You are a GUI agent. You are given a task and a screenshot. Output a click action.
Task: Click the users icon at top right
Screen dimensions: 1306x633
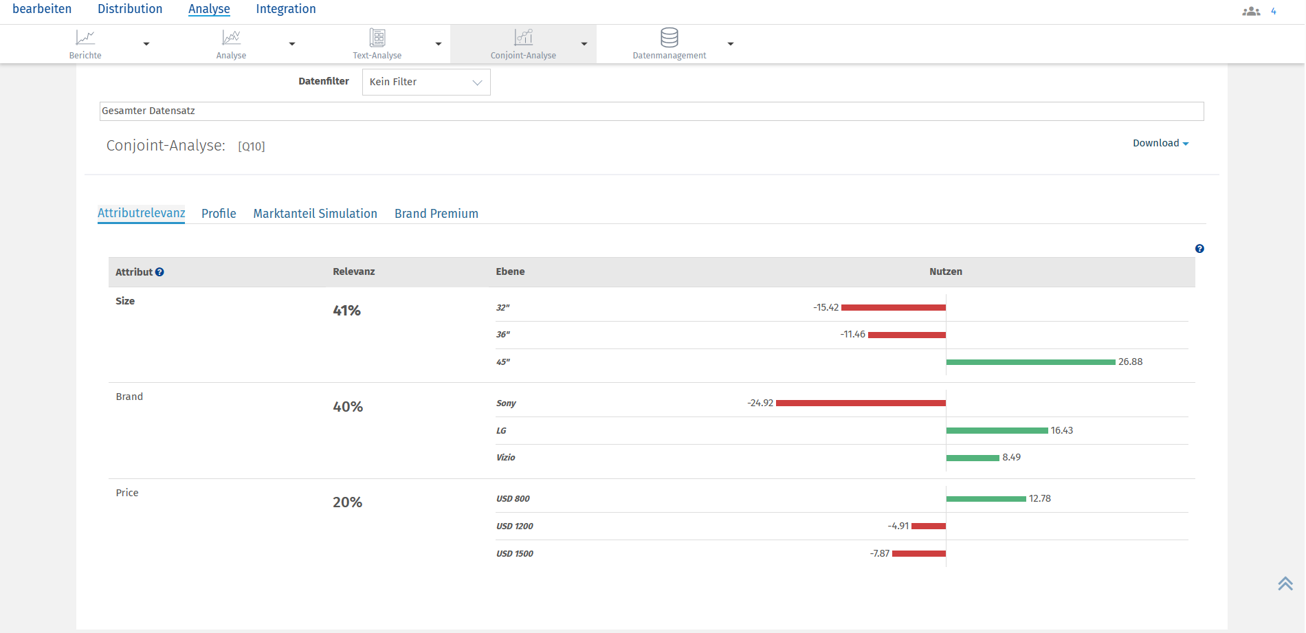tap(1251, 11)
